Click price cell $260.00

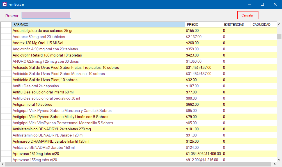[204, 43]
